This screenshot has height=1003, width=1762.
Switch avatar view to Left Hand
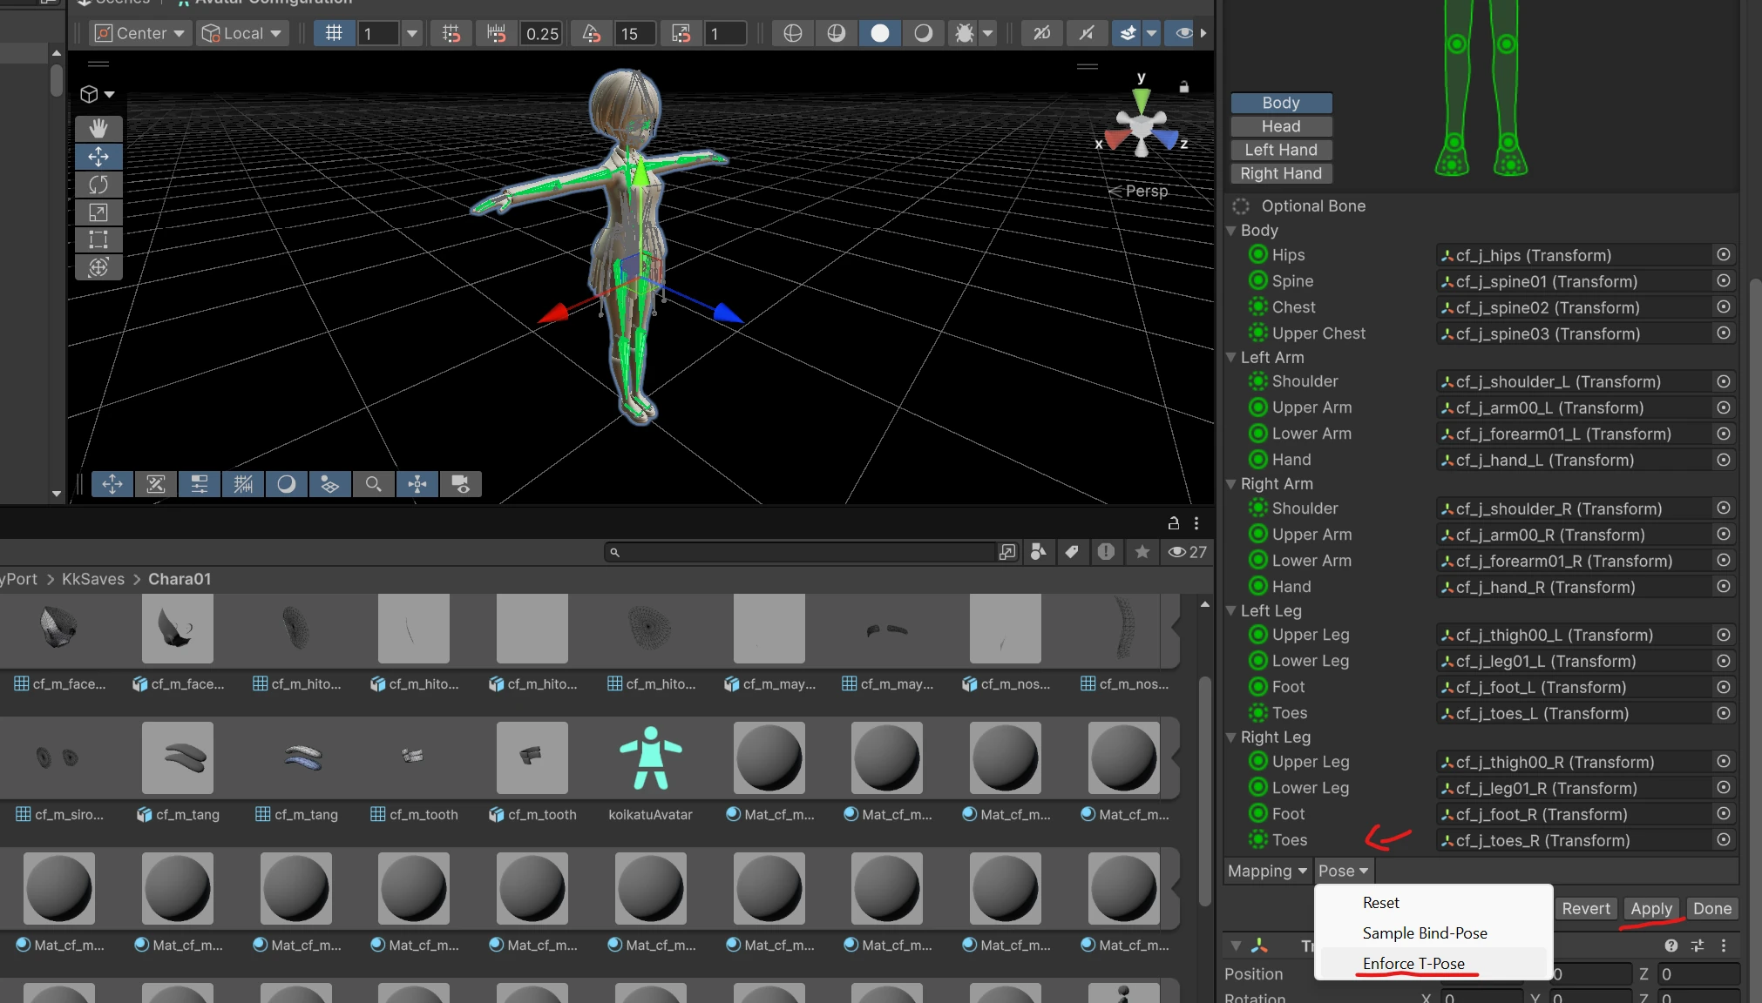pos(1281,150)
